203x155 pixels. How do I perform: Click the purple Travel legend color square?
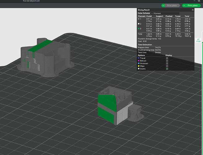pos(139,58)
